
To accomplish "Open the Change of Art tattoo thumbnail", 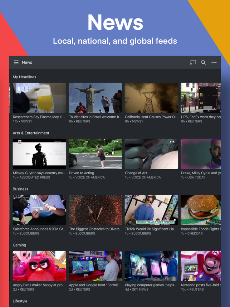I will tap(151, 154).
